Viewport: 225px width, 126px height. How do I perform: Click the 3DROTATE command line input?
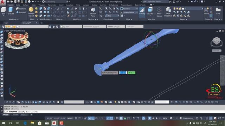pyautogui.click(x=114, y=112)
